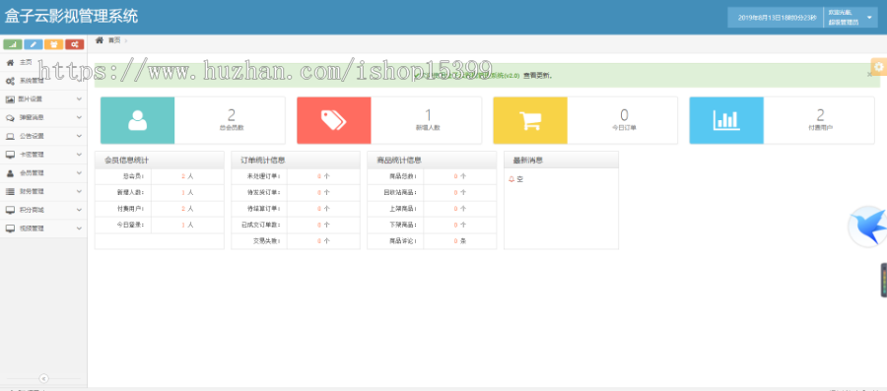Click the 弹窗消息 chat bubble icon
The image size is (887, 391).
click(10, 117)
